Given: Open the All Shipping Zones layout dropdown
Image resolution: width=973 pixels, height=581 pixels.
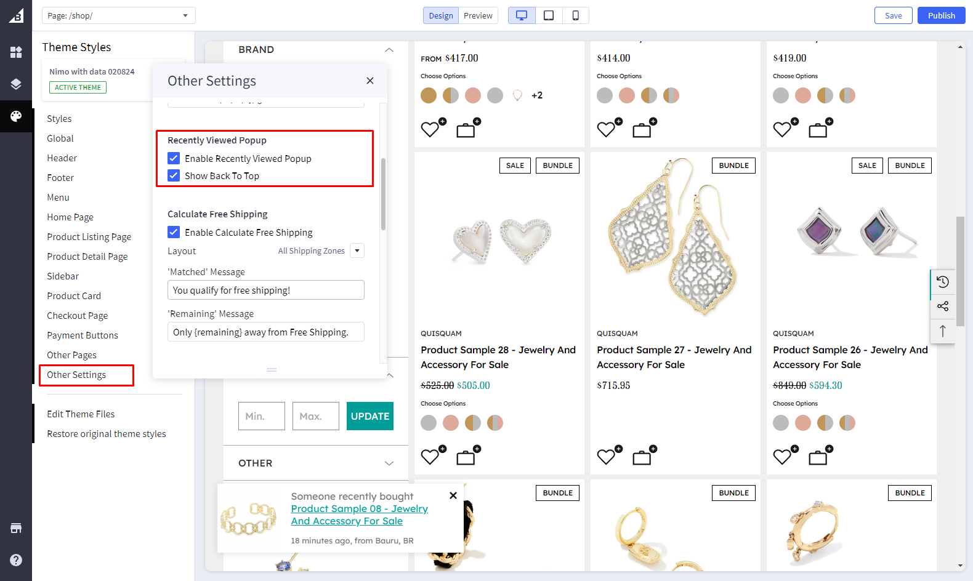Looking at the screenshot, I should coord(357,250).
